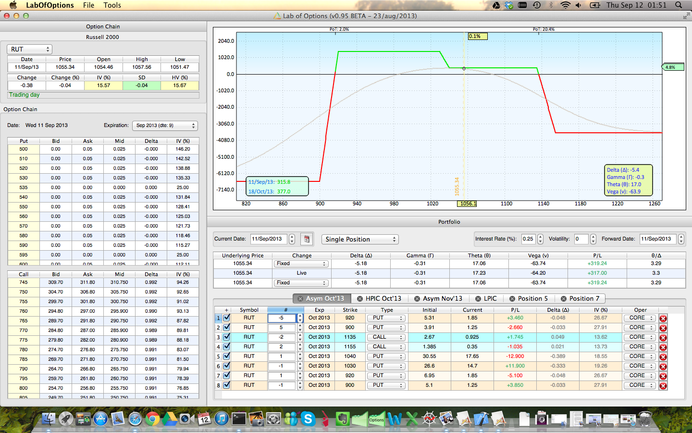Open Spotlight search in the menu bar
Image resolution: width=692 pixels, height=433 pixels.
click(679, 5)
